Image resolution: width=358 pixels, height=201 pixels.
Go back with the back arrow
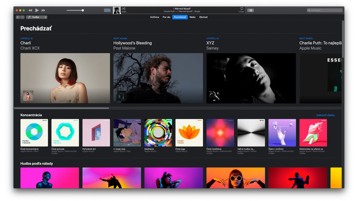coord(18,17)
